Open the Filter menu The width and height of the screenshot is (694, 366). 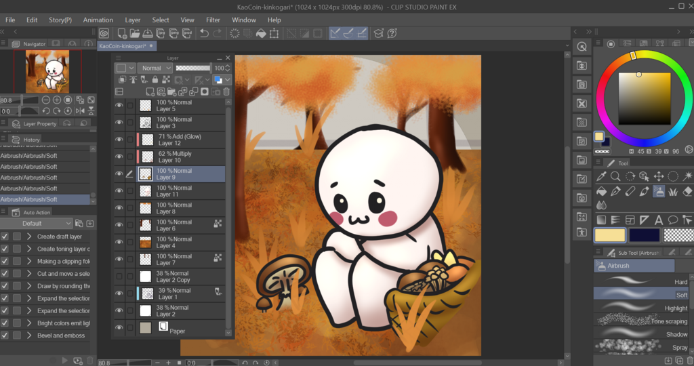213,20
